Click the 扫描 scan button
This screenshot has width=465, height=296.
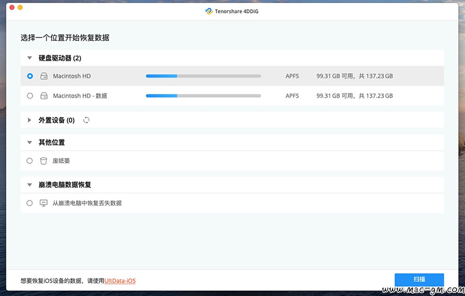point(419,279)
